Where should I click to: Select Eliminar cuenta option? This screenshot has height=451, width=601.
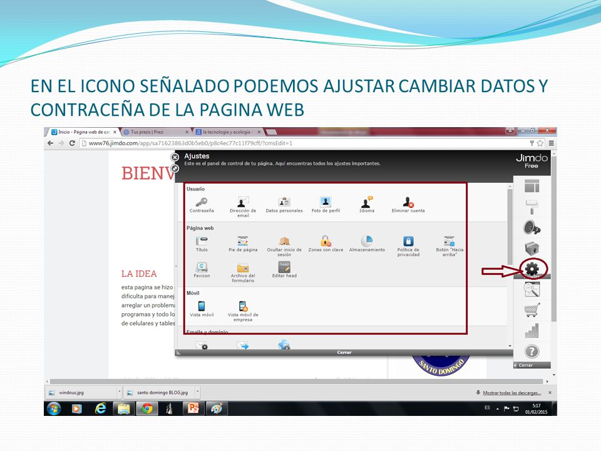click(x=408, y=205)
